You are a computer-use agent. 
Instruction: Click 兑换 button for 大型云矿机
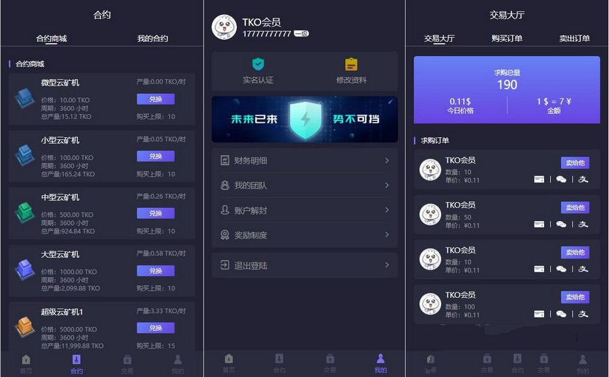[156, 271]
